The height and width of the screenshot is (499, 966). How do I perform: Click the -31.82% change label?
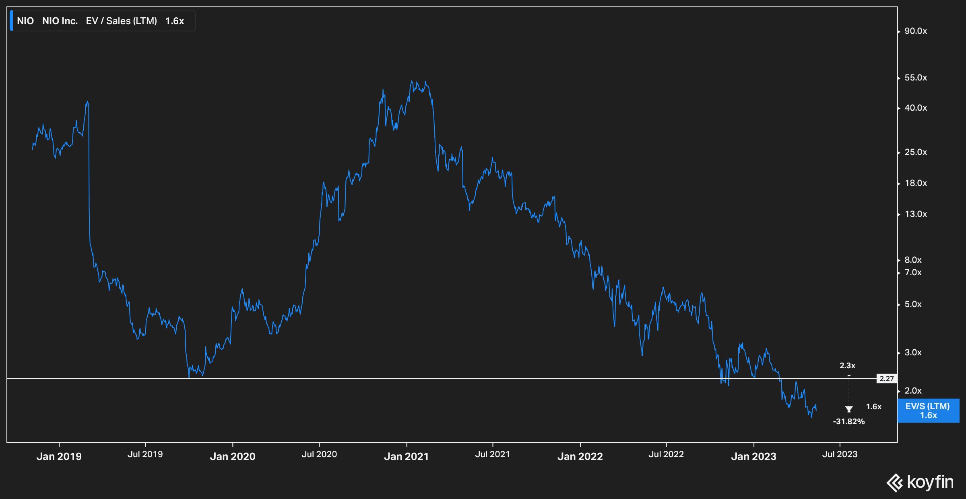pos(848,421)
